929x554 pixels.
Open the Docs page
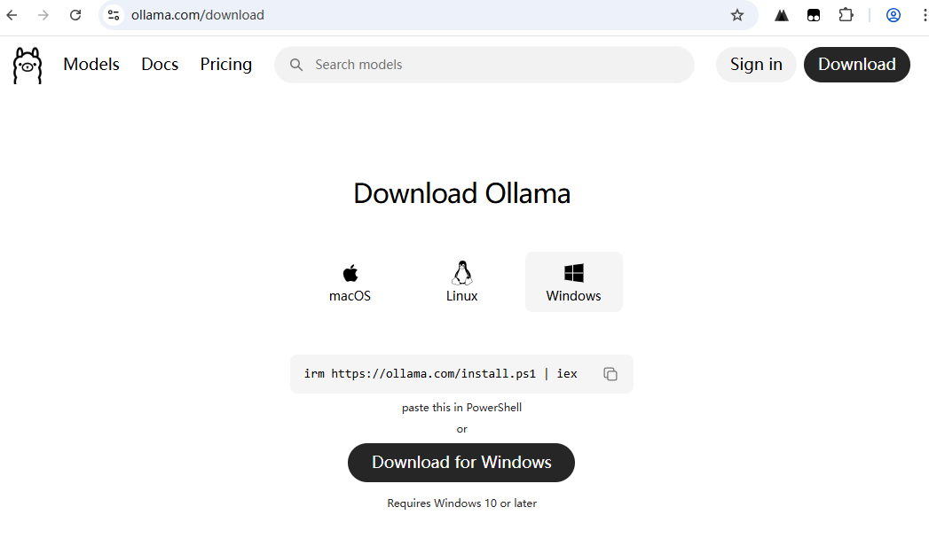(x=160, y=65)
